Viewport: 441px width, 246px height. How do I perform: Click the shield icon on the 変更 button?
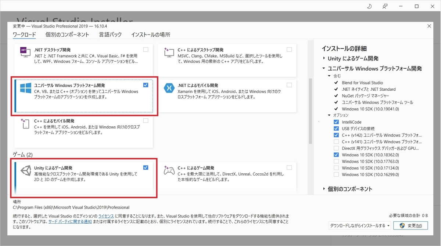click(402, 225)
